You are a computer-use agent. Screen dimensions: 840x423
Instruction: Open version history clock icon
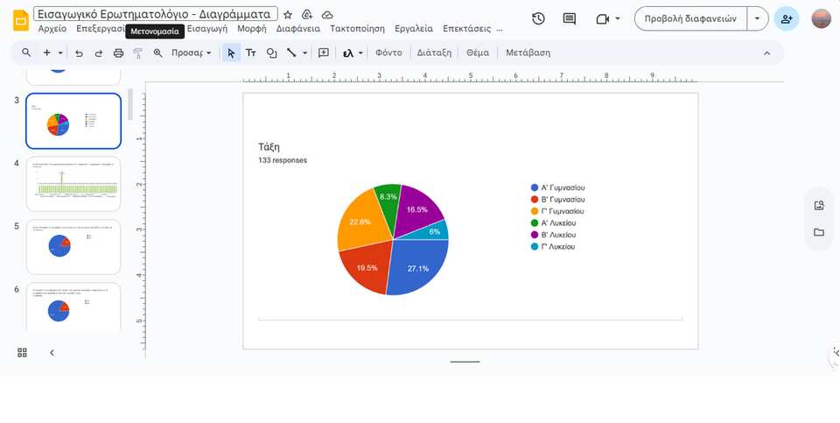click(538, 18)
